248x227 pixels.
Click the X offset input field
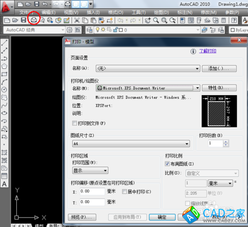pyautogui.click(x=92, y=191)
